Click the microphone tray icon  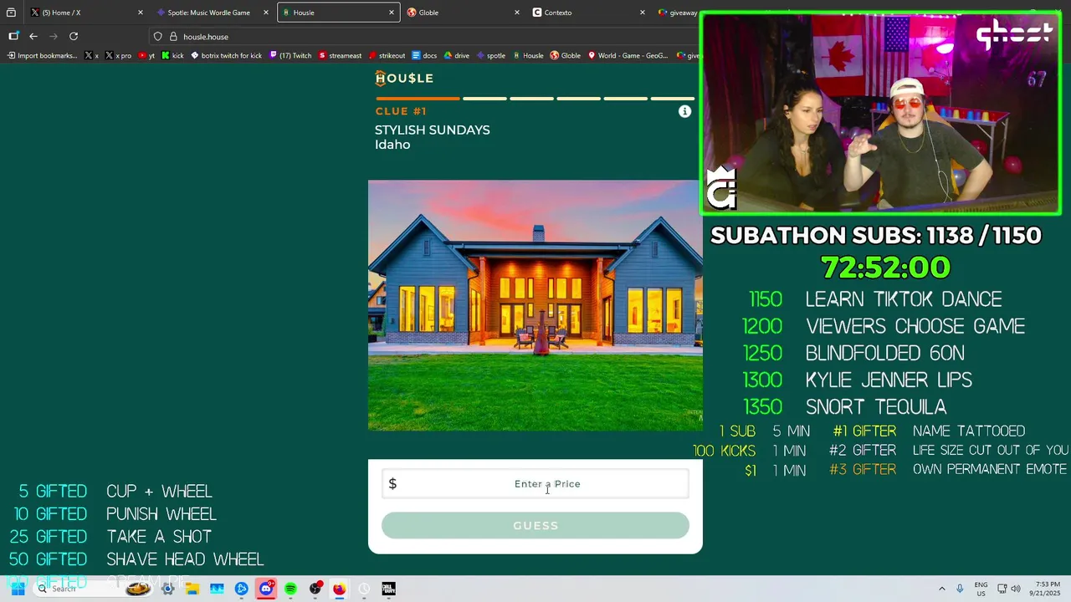(960, 589)
